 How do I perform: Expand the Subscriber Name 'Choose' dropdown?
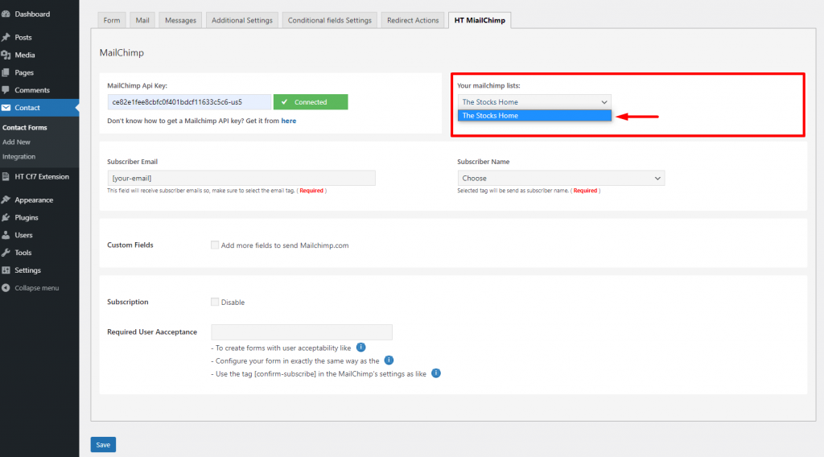(x=561, y=178)
